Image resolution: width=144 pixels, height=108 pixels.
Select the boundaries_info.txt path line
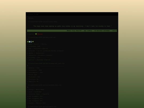46,63
